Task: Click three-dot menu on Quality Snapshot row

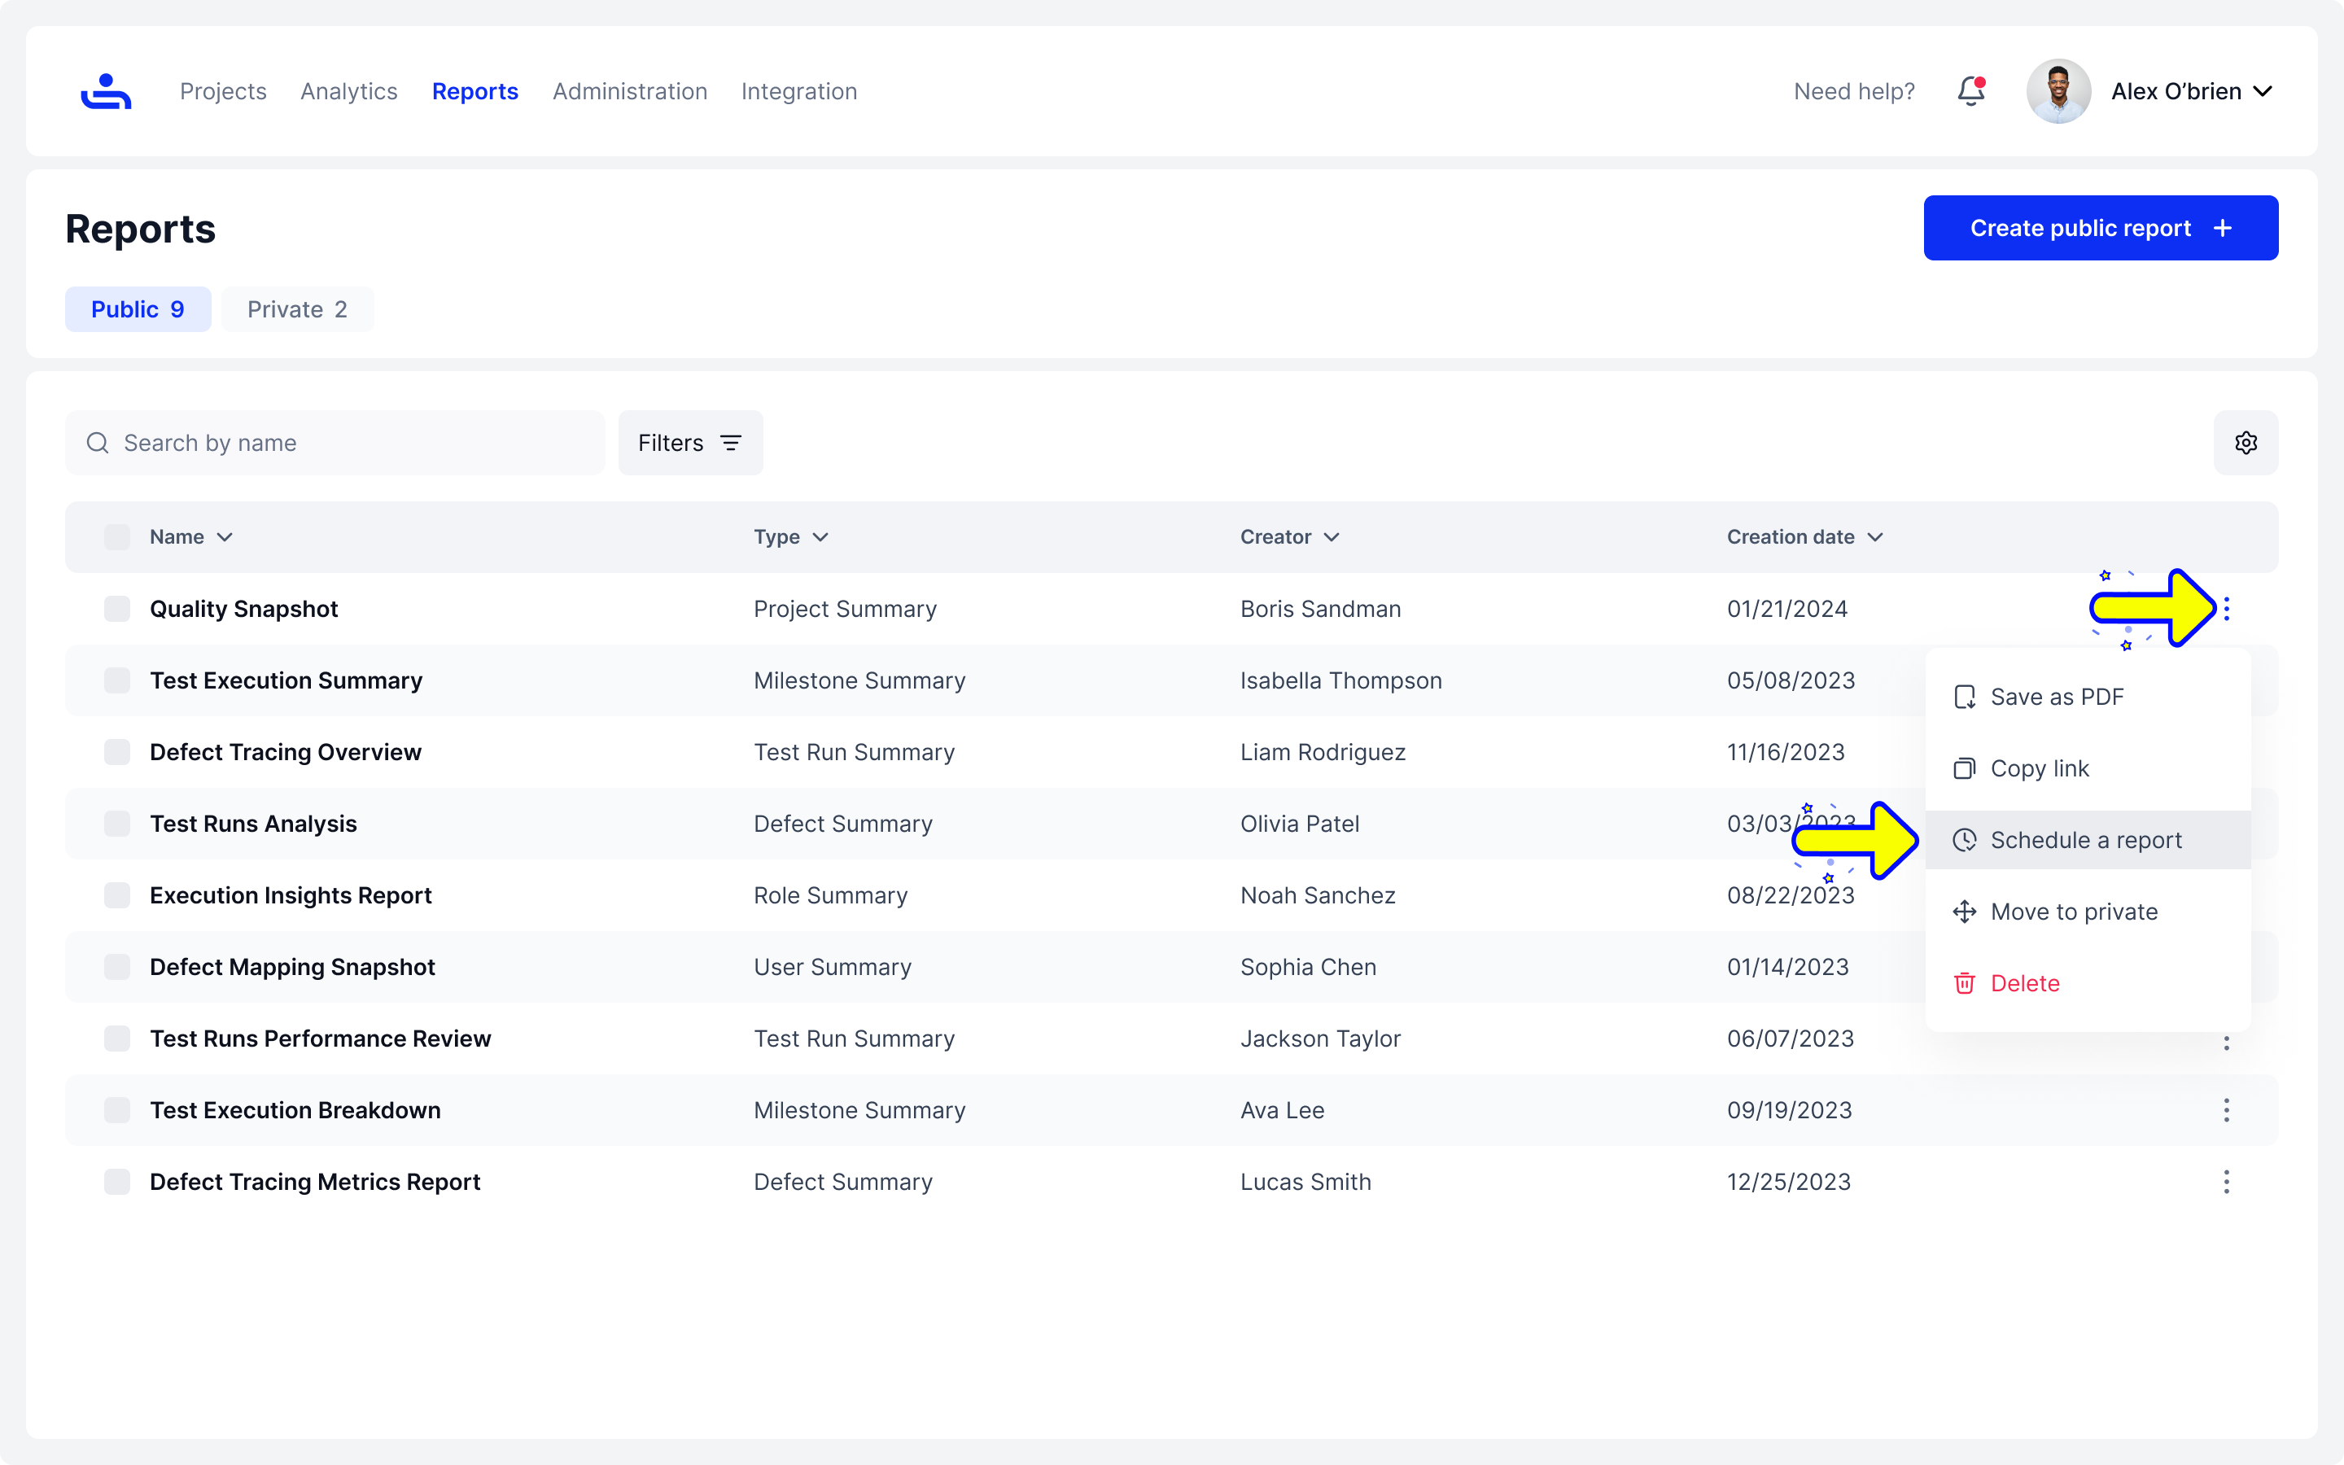Action: [2227, 609]
